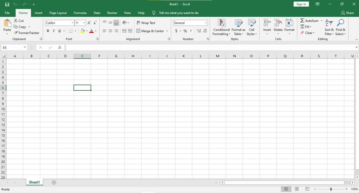
Task: Decrease the cell indent
Action: coord(124,31)
